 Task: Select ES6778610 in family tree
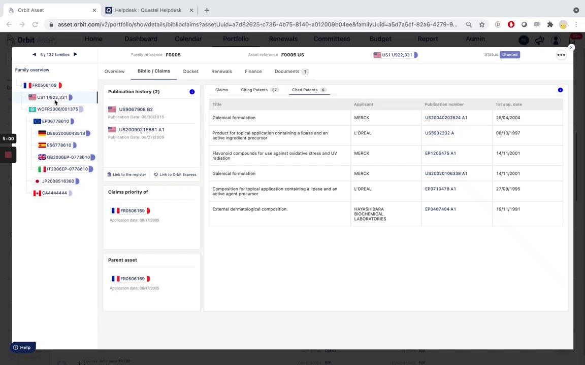tap(57, 145)
